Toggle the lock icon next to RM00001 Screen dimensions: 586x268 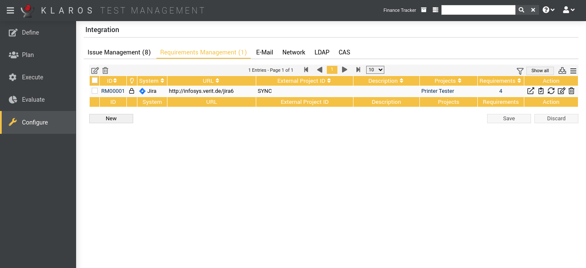[x=131, y=91]
